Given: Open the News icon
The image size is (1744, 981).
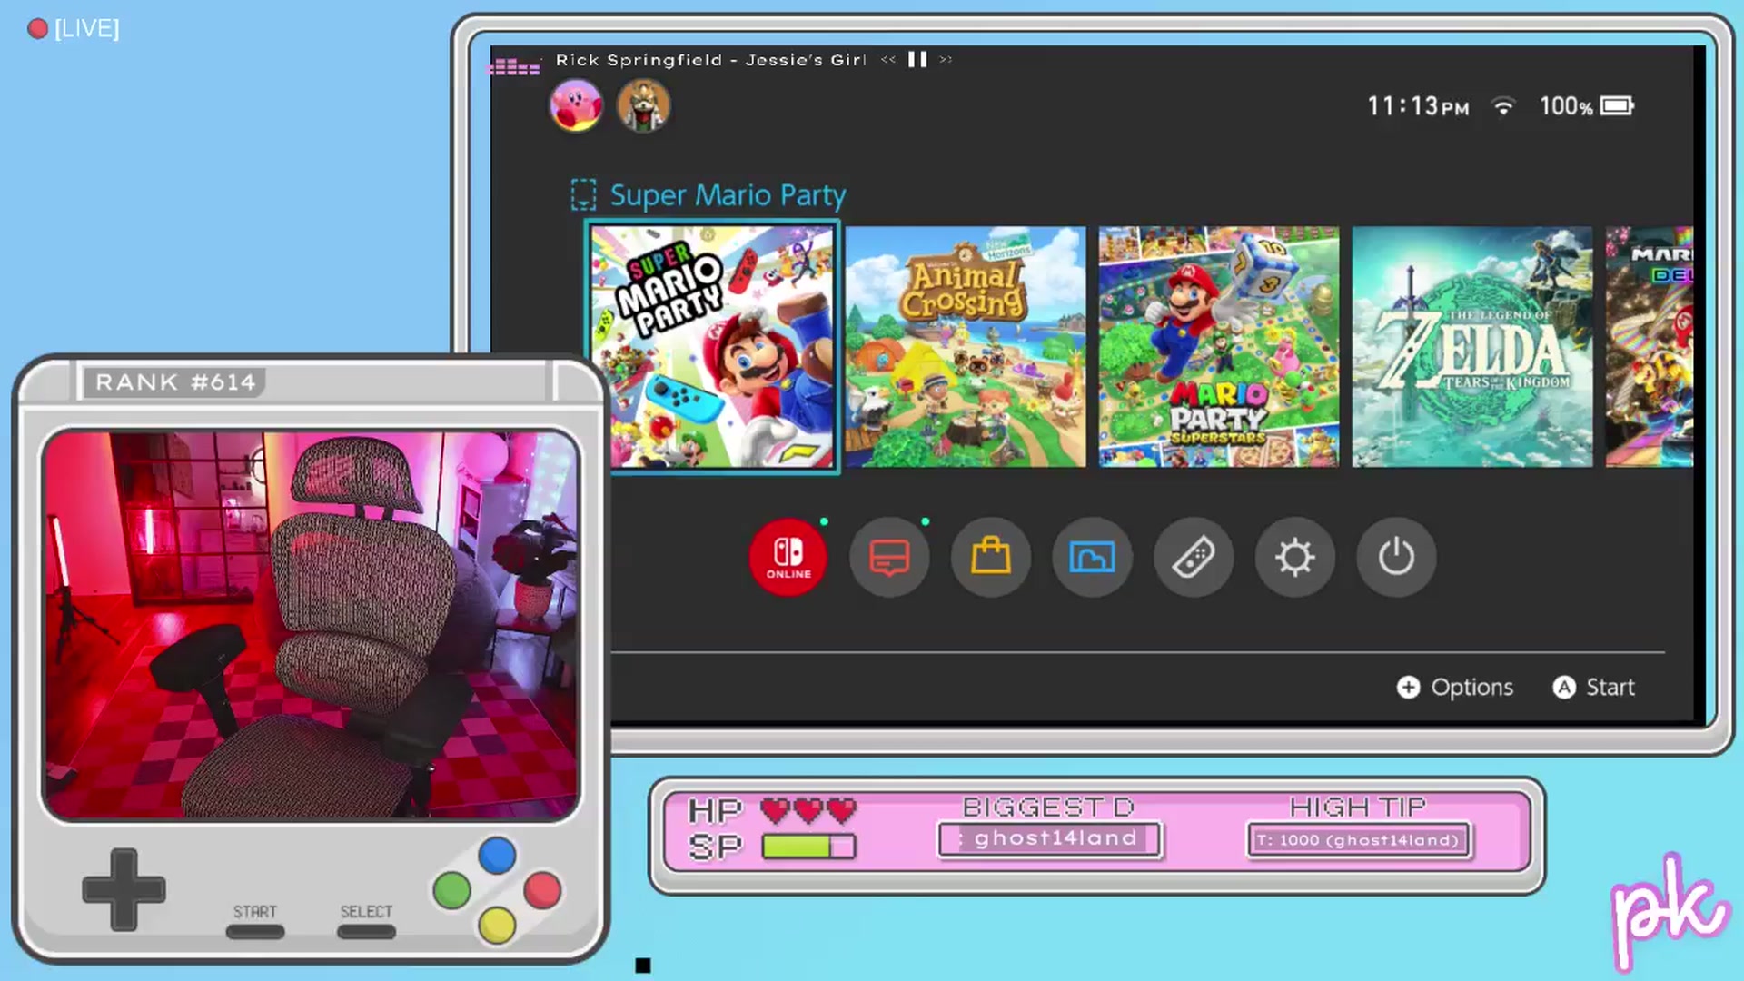Looking at the screenshot, I should pyautogui.click(x=889, y=557).
